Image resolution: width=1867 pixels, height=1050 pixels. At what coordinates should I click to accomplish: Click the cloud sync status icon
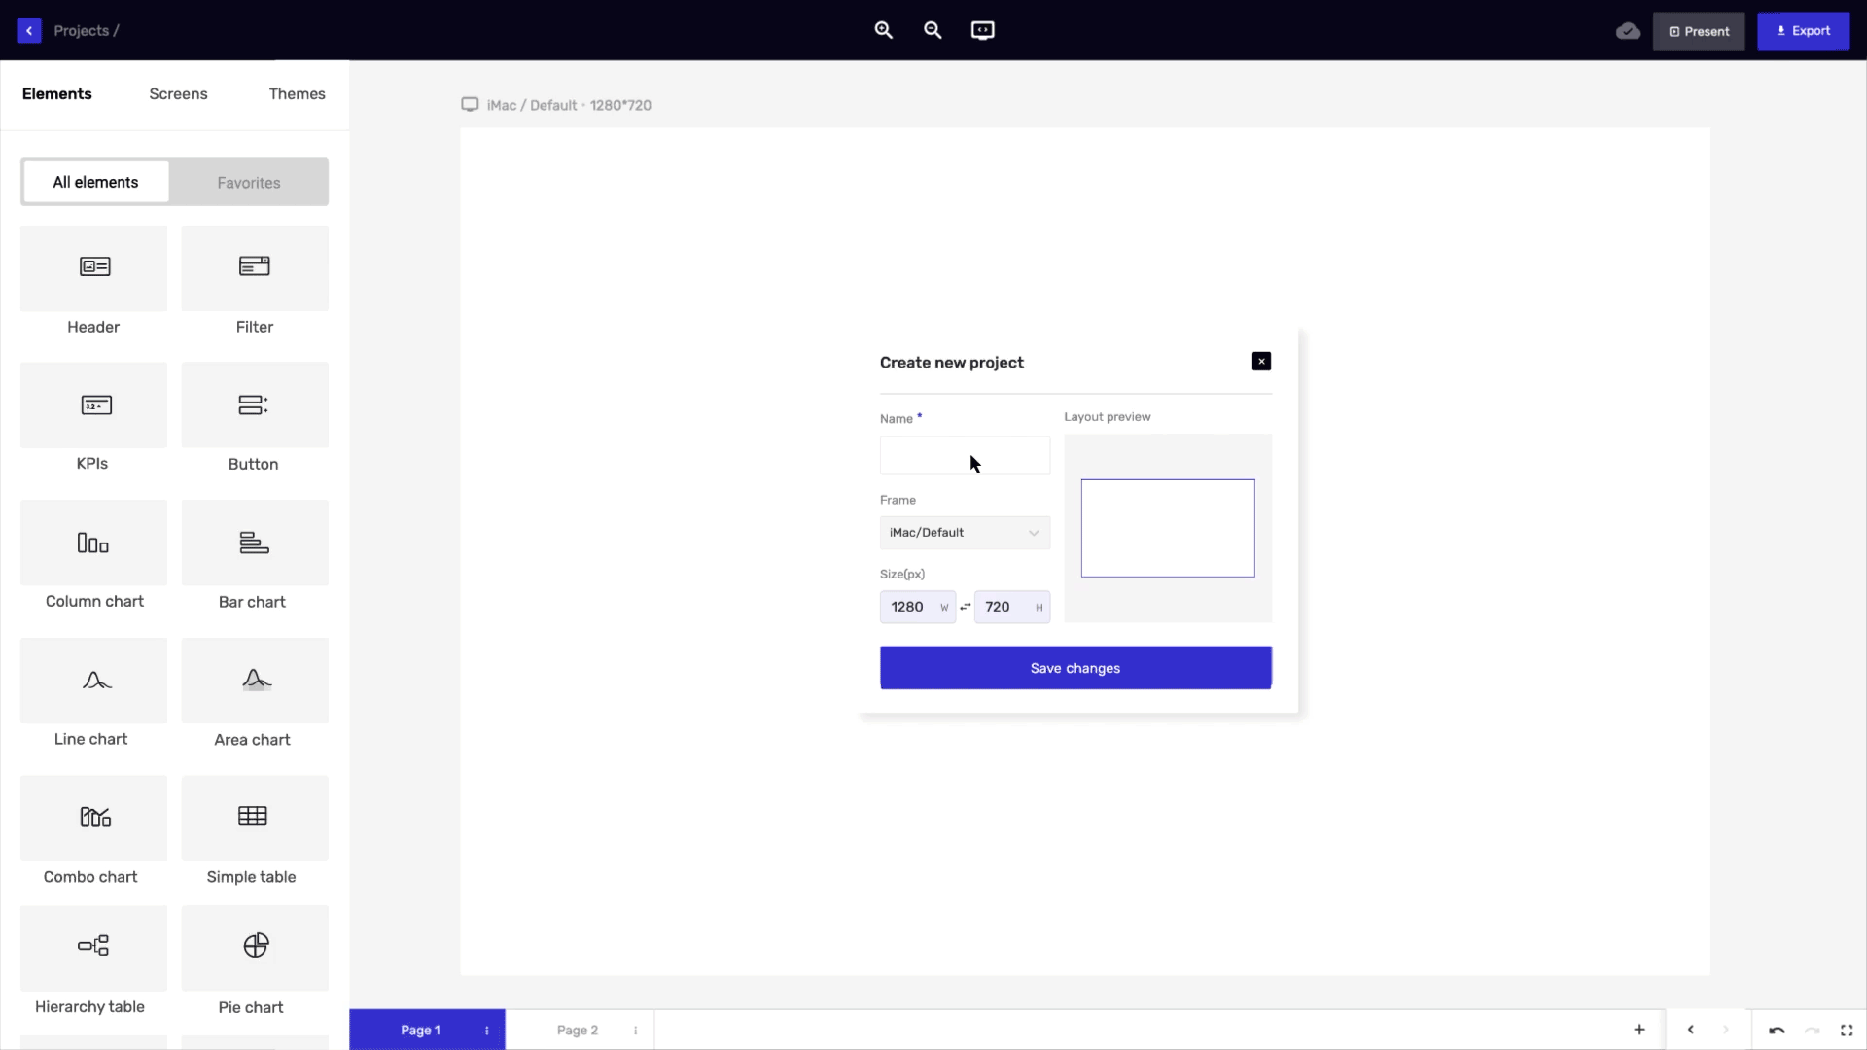[x=1628, y=31]
